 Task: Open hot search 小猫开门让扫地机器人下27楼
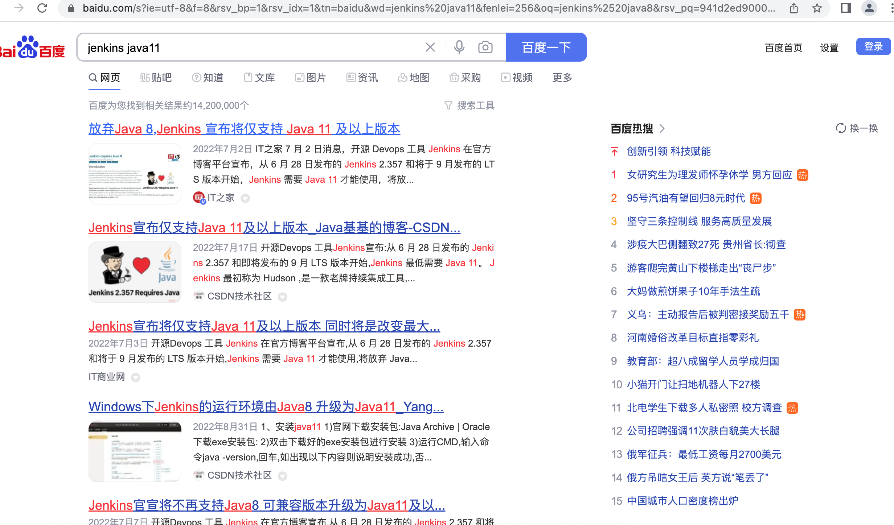(693, 385)
